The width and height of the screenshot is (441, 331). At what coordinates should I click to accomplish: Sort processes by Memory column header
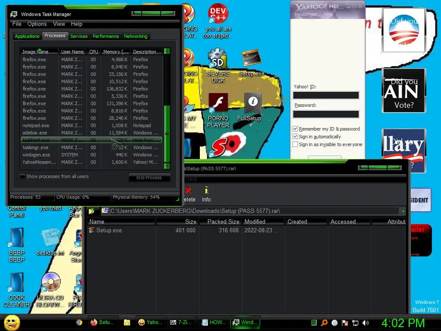click(115, 52)
